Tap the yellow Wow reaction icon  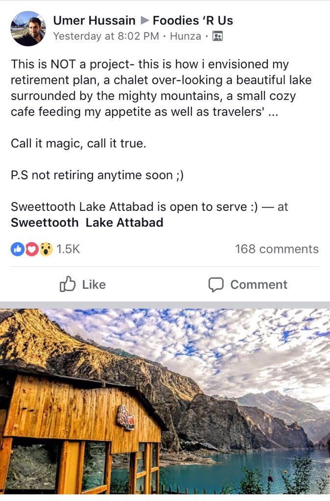click(x=46, y=249)
